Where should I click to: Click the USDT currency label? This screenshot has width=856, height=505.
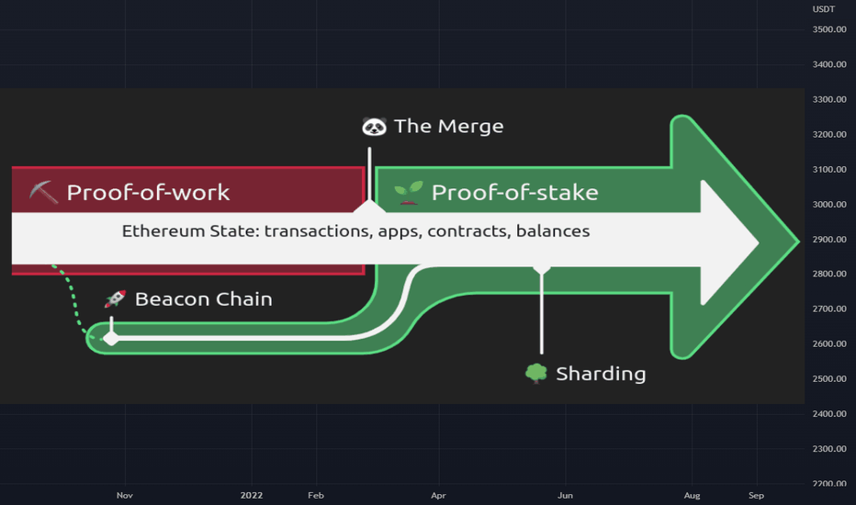pyautogui.click(x=824, y=9)
